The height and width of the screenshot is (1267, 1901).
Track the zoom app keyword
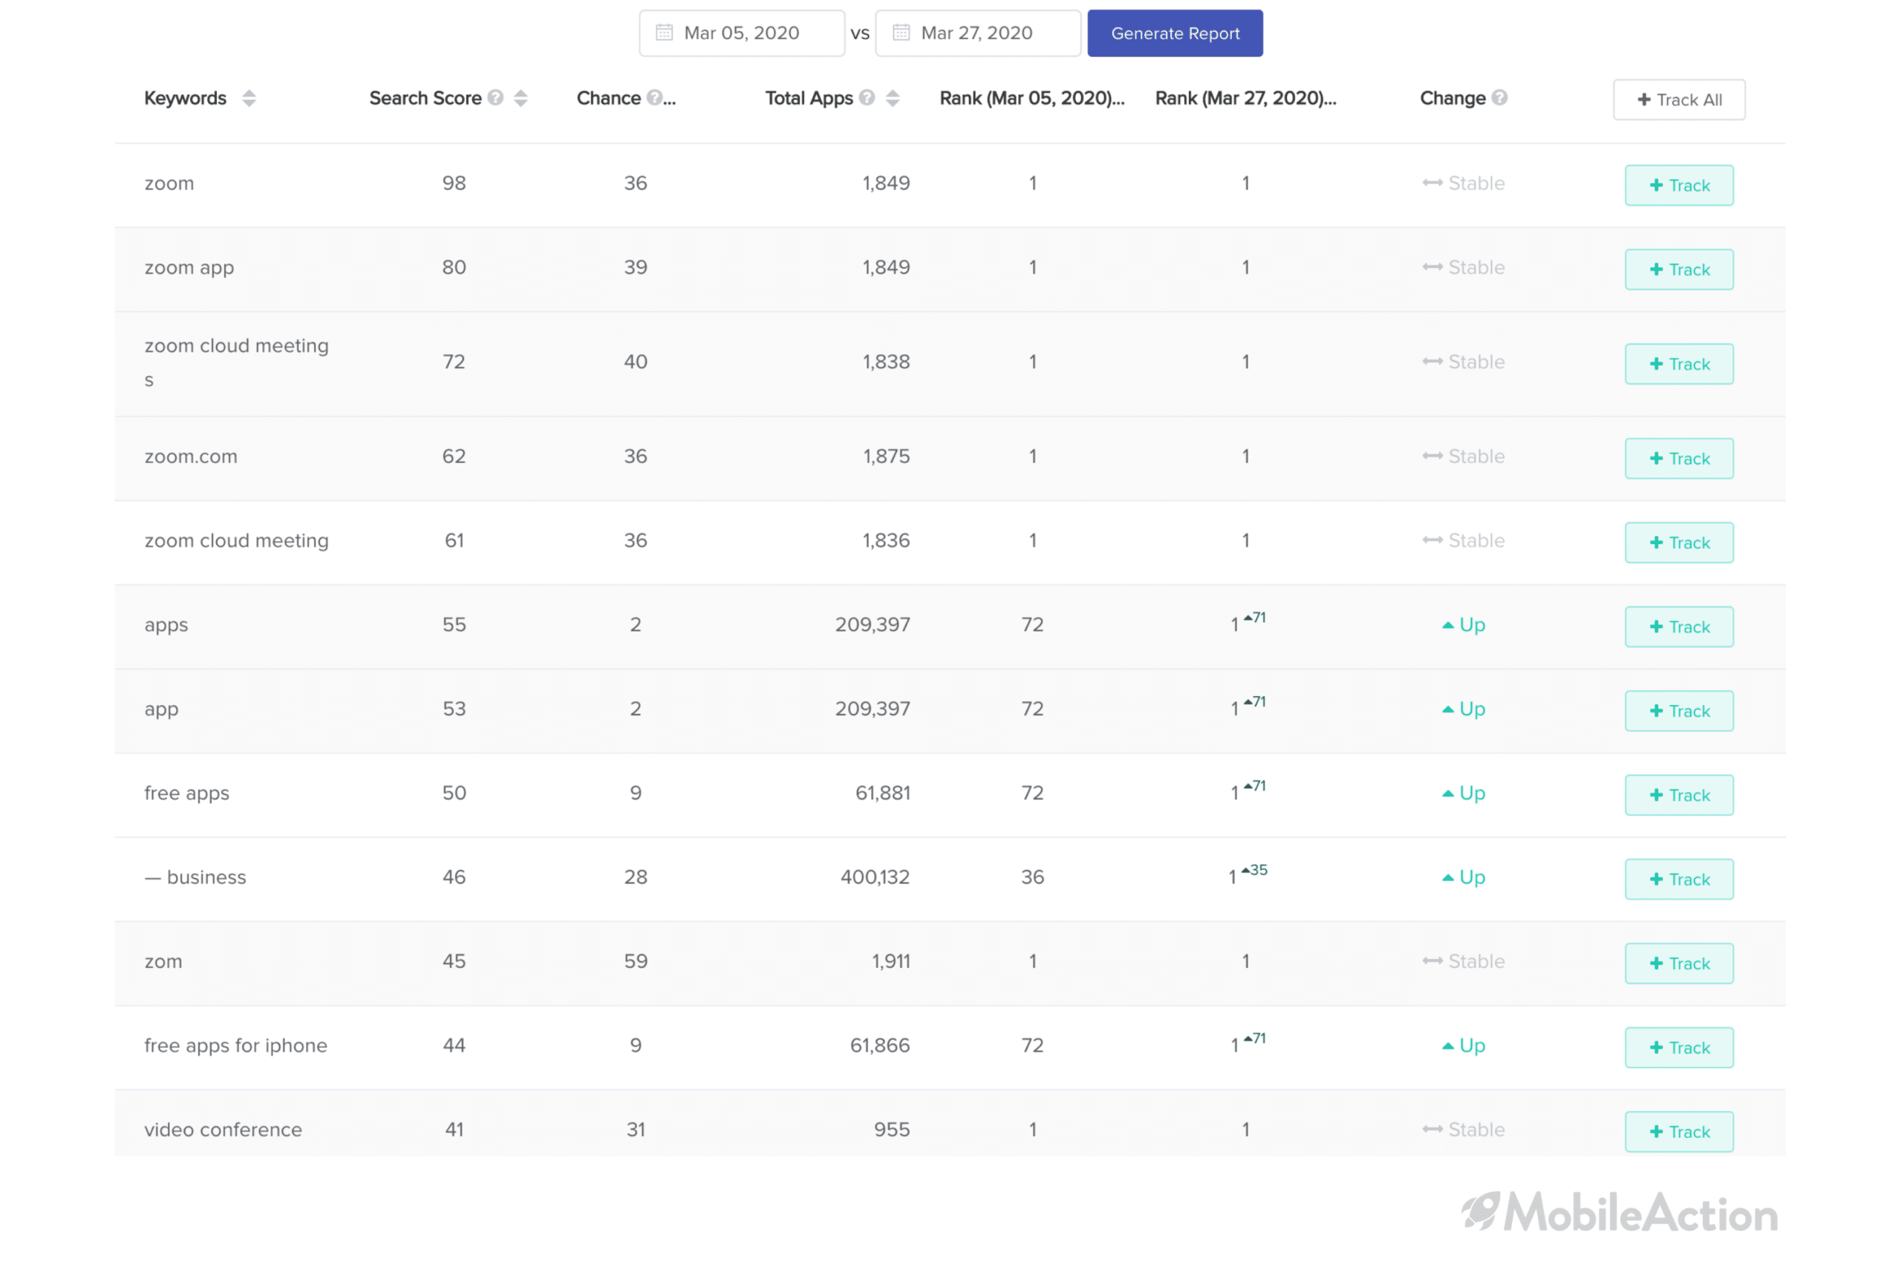pyautogui.click(x=1679, y=269)
